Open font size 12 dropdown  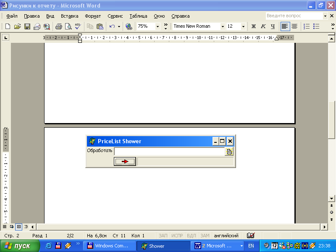pos(243,26)
